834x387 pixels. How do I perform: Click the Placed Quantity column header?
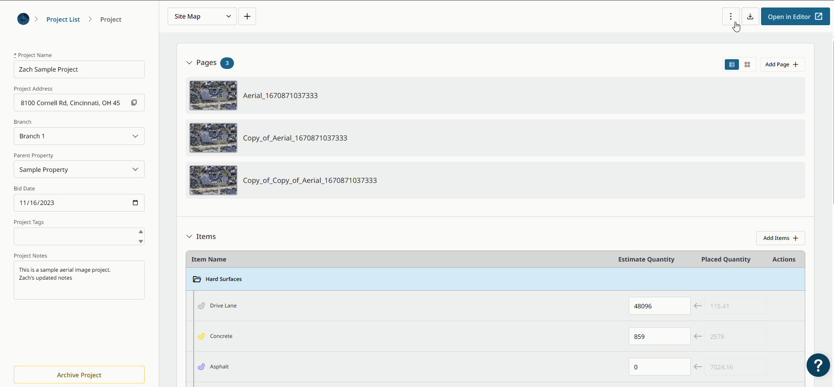[x=726, y=259]
